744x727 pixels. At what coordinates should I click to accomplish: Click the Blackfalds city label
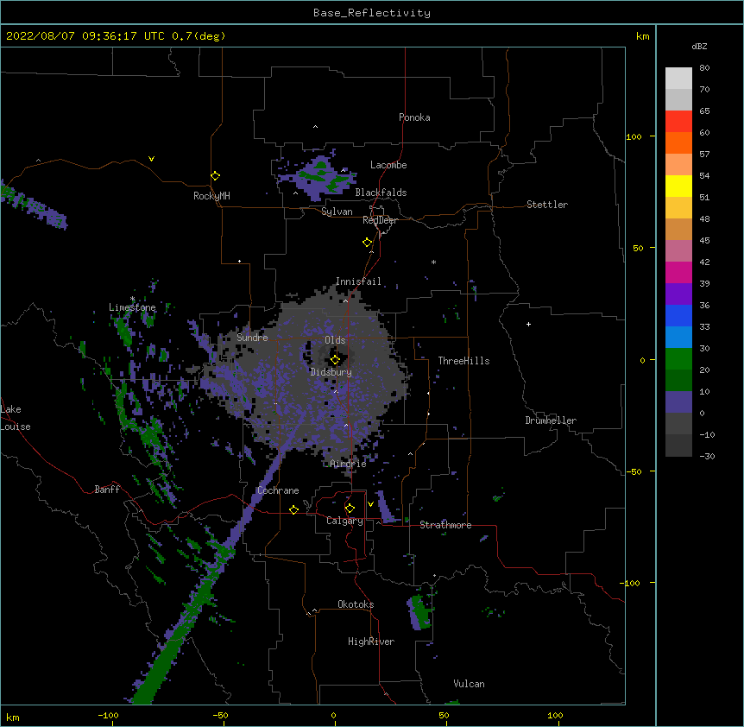[x=381, y=193]
